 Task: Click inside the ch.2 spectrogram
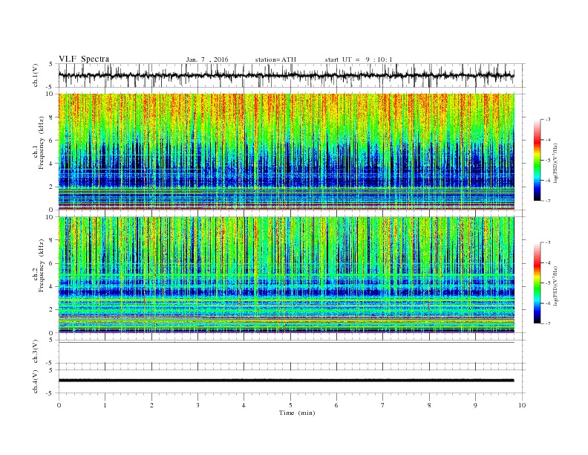tap(287, 274)
